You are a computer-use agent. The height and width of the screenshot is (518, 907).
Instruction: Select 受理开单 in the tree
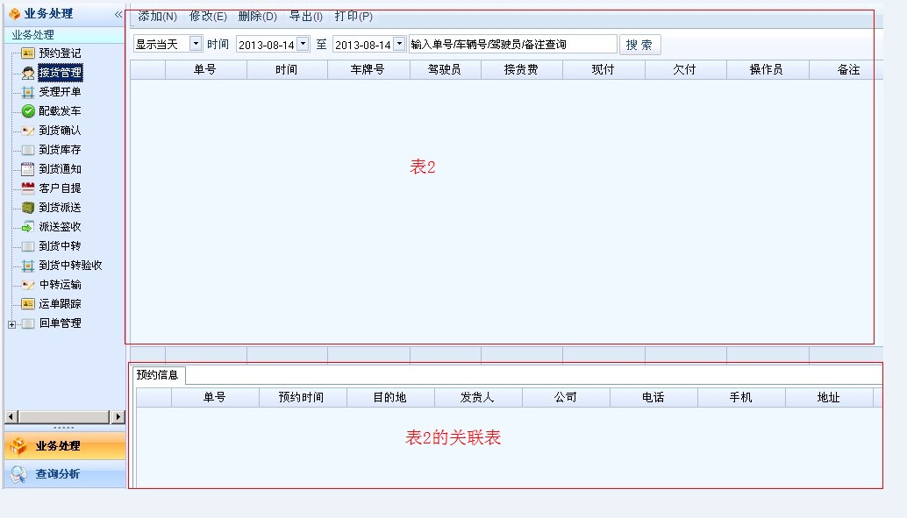[61, 92]
